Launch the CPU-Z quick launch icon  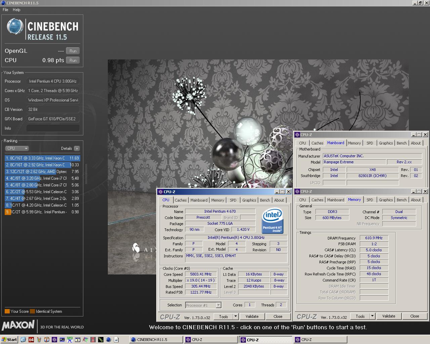(54, 340)
